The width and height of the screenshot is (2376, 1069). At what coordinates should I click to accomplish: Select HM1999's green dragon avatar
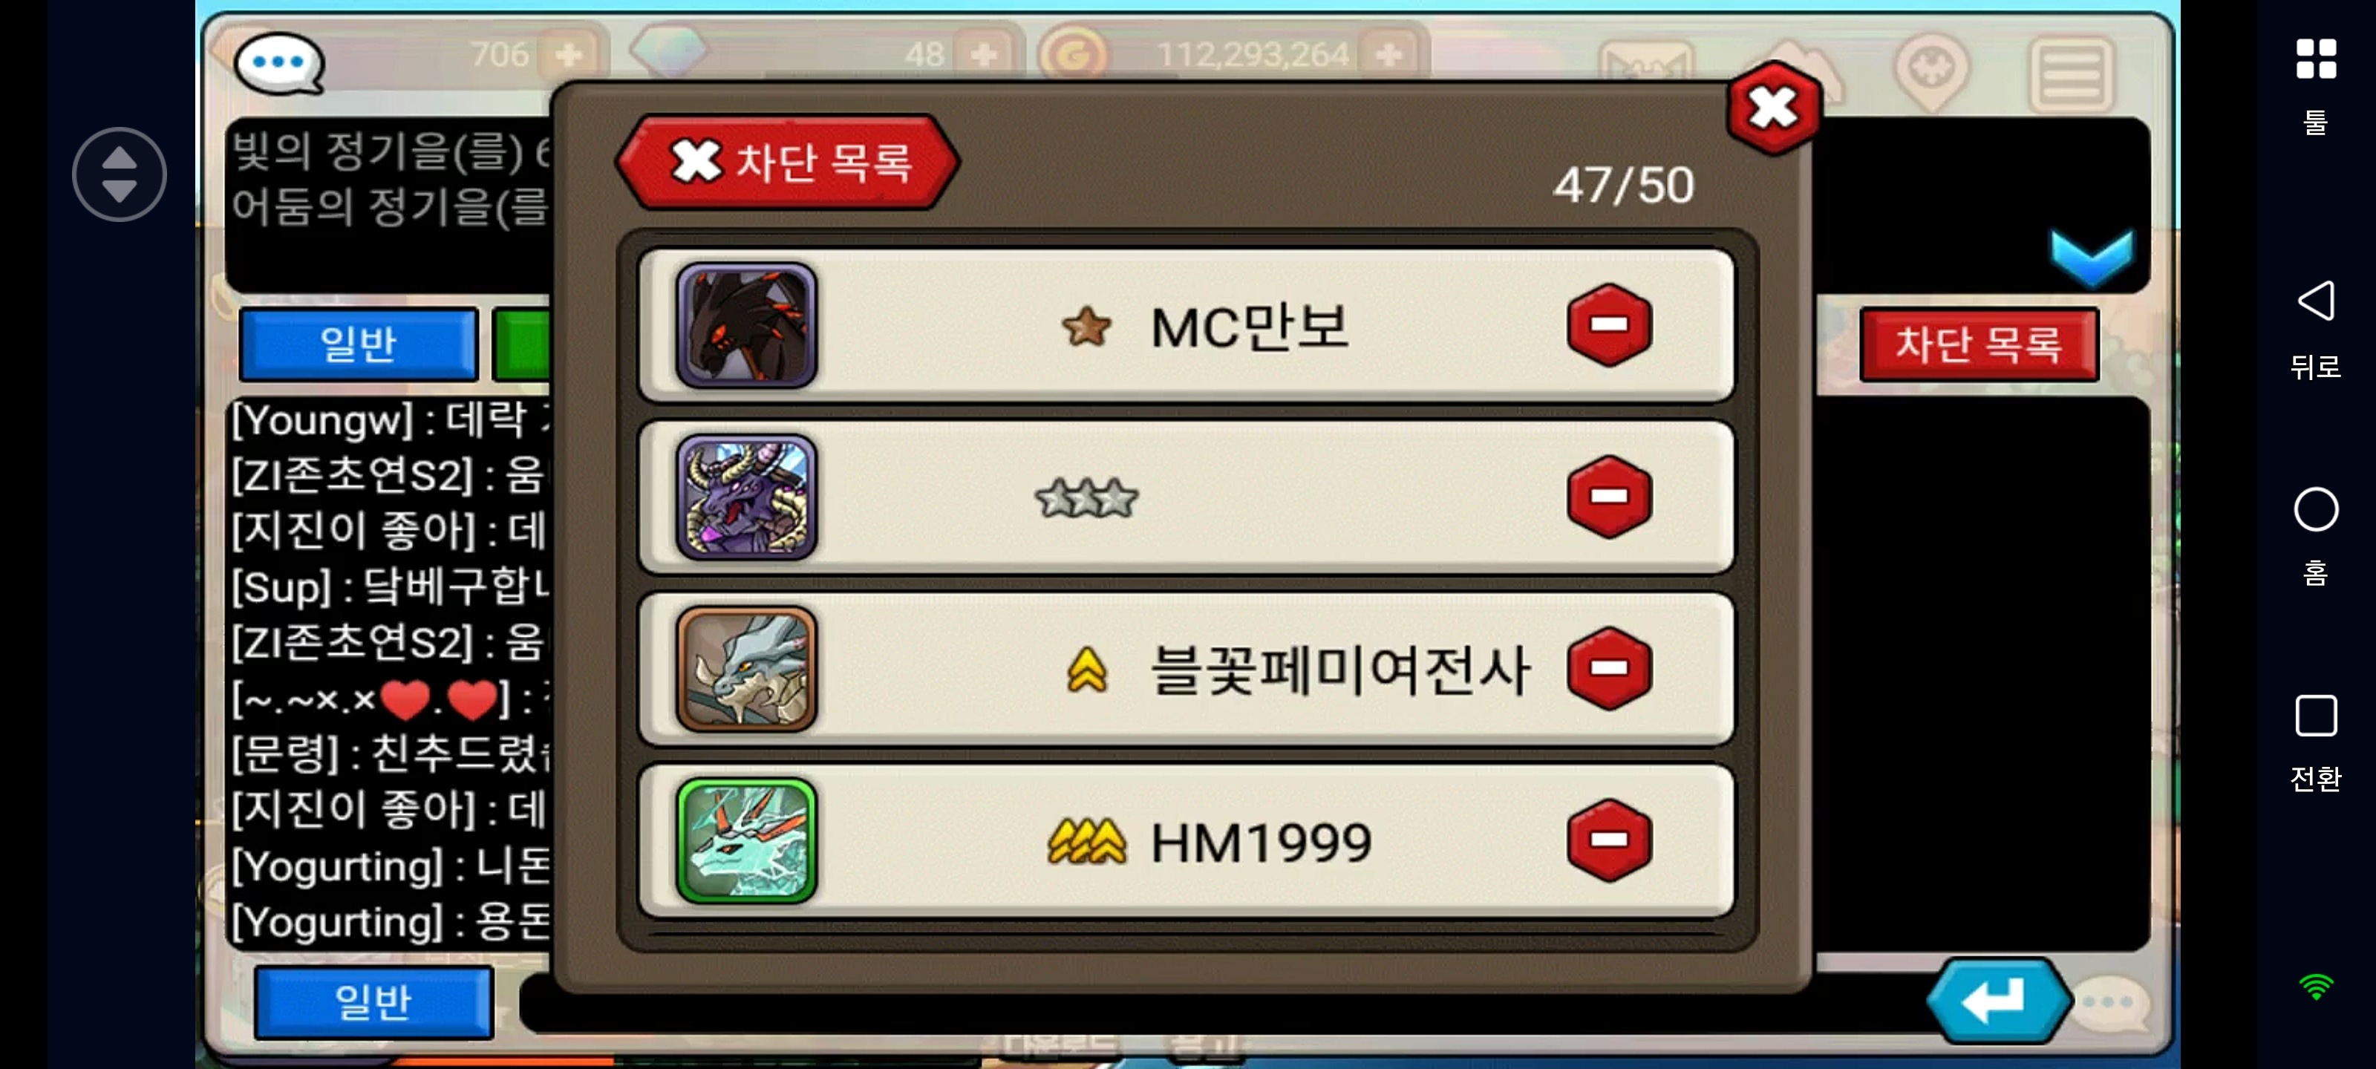pyautogui.click(x=745, y=840)
